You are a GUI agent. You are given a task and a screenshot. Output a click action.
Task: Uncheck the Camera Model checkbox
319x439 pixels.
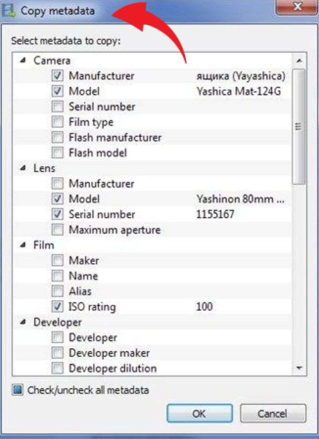57,91
